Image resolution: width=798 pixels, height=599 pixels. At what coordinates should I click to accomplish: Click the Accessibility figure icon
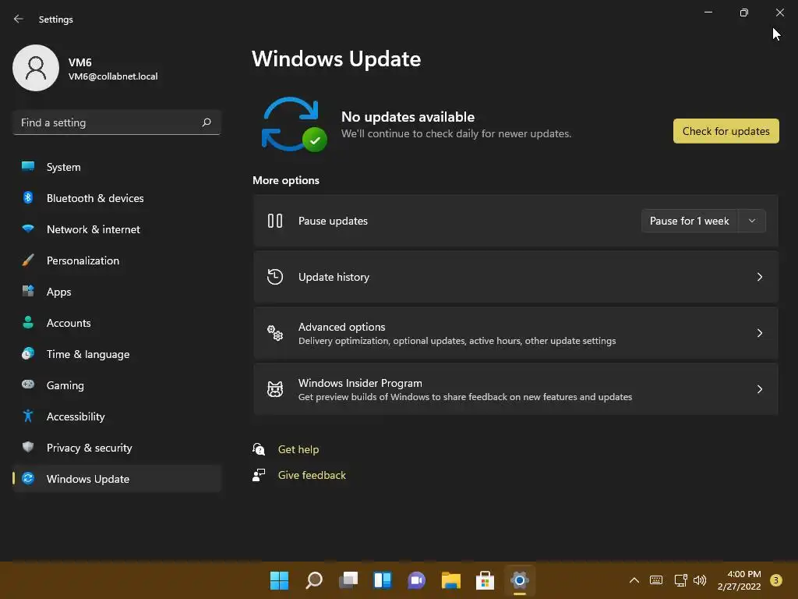28,416
